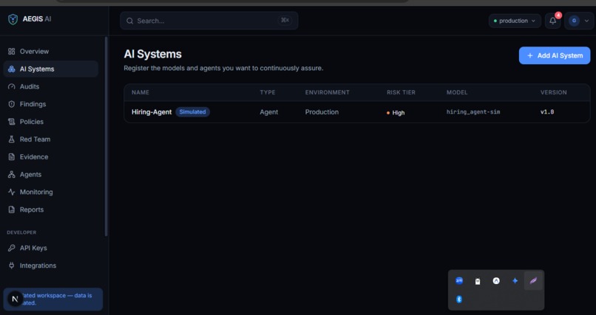The image size is (596, 315).
Task: Click the AEGIS AI shield logo
Action: pos(13,19)
